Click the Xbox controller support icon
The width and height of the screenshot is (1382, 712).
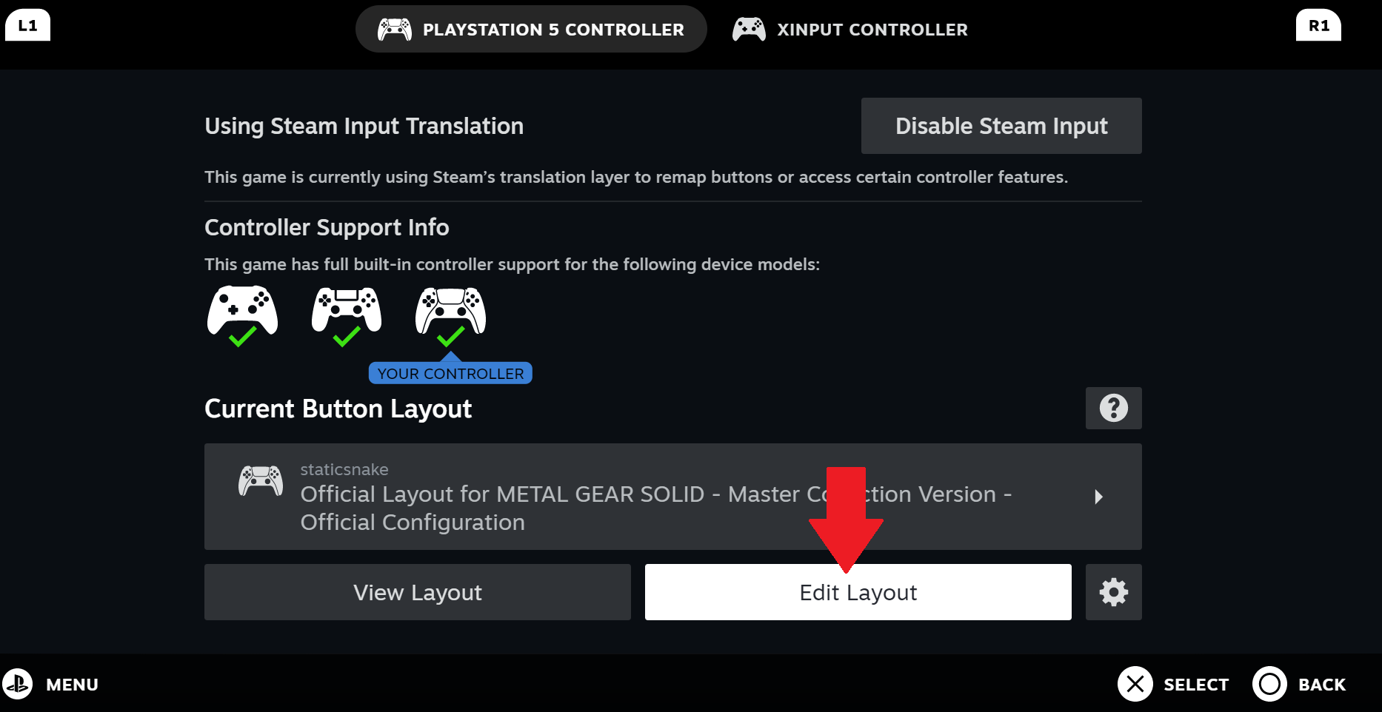(x=242, y=315)
